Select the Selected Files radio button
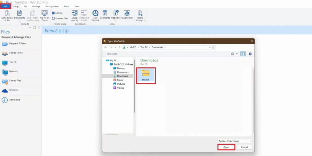The height and width of the screenshot is (156, 312). point(53,19)
